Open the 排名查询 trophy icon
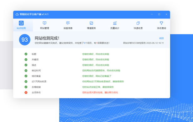The width and height of the screenshot is (193, 122). tap(161, 23)
